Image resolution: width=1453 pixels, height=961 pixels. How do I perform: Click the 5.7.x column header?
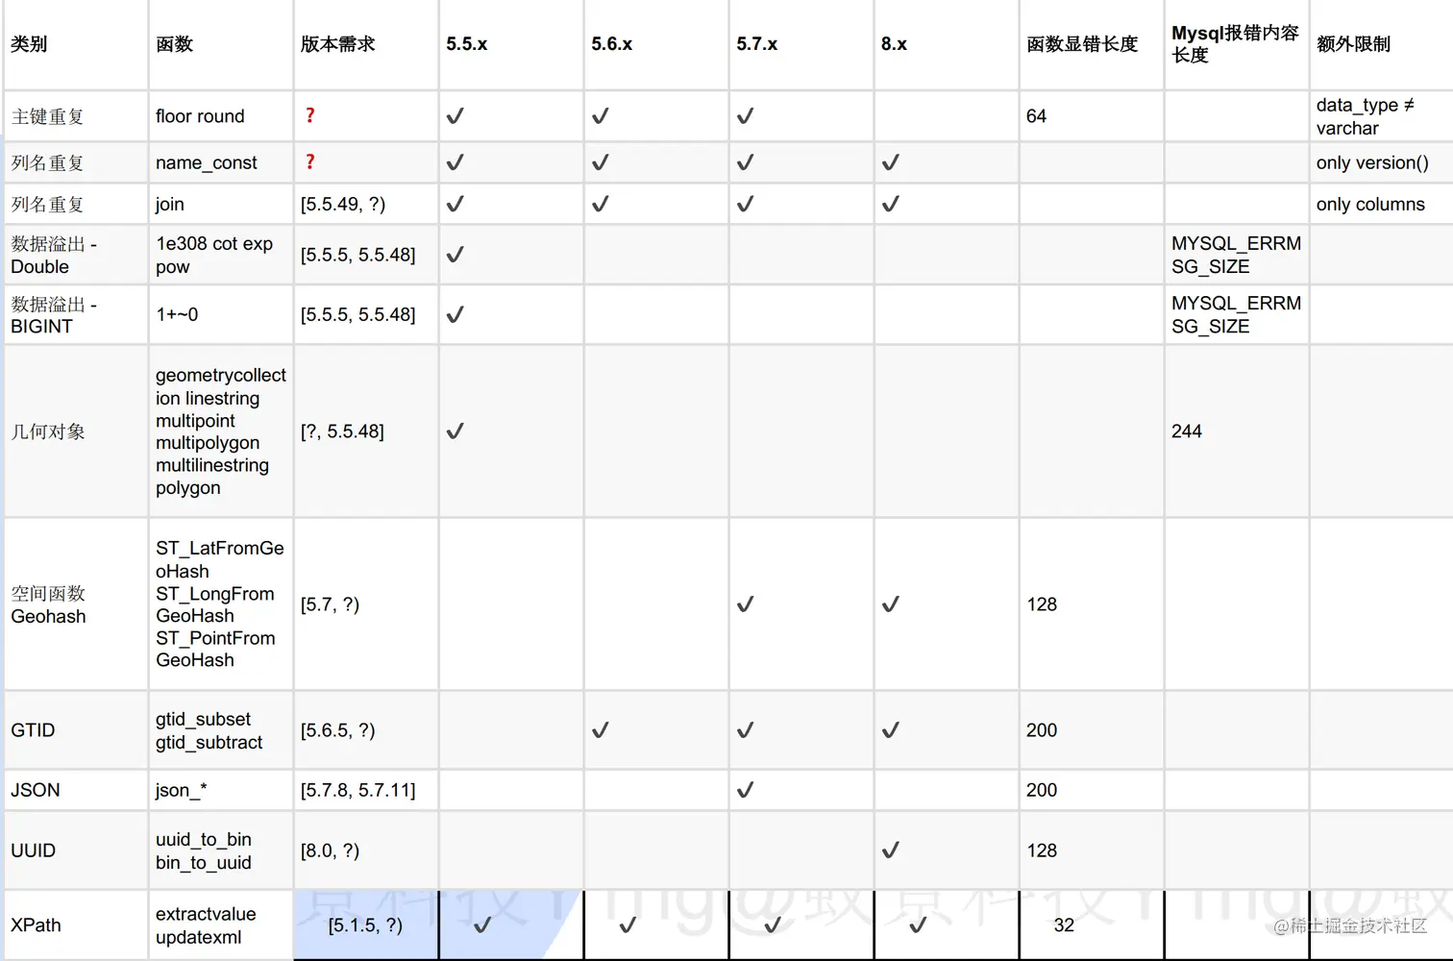pos(801,44)
